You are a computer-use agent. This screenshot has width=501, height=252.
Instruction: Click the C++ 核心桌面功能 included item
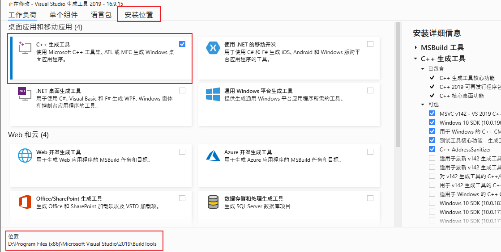(462, 96)
